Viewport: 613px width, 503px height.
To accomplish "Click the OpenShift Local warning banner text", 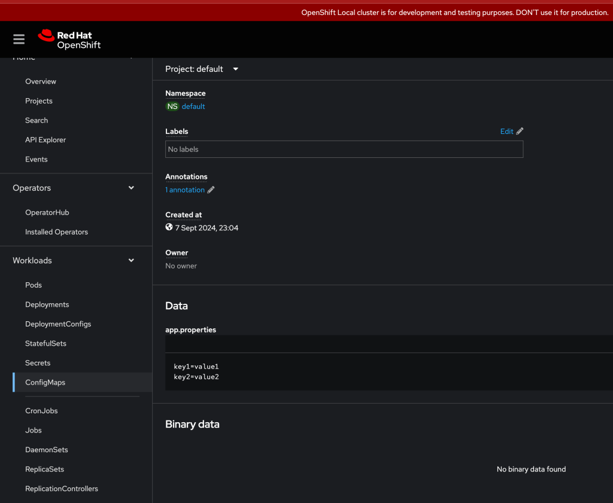I will pyautogui.click(x=455, y=13).
